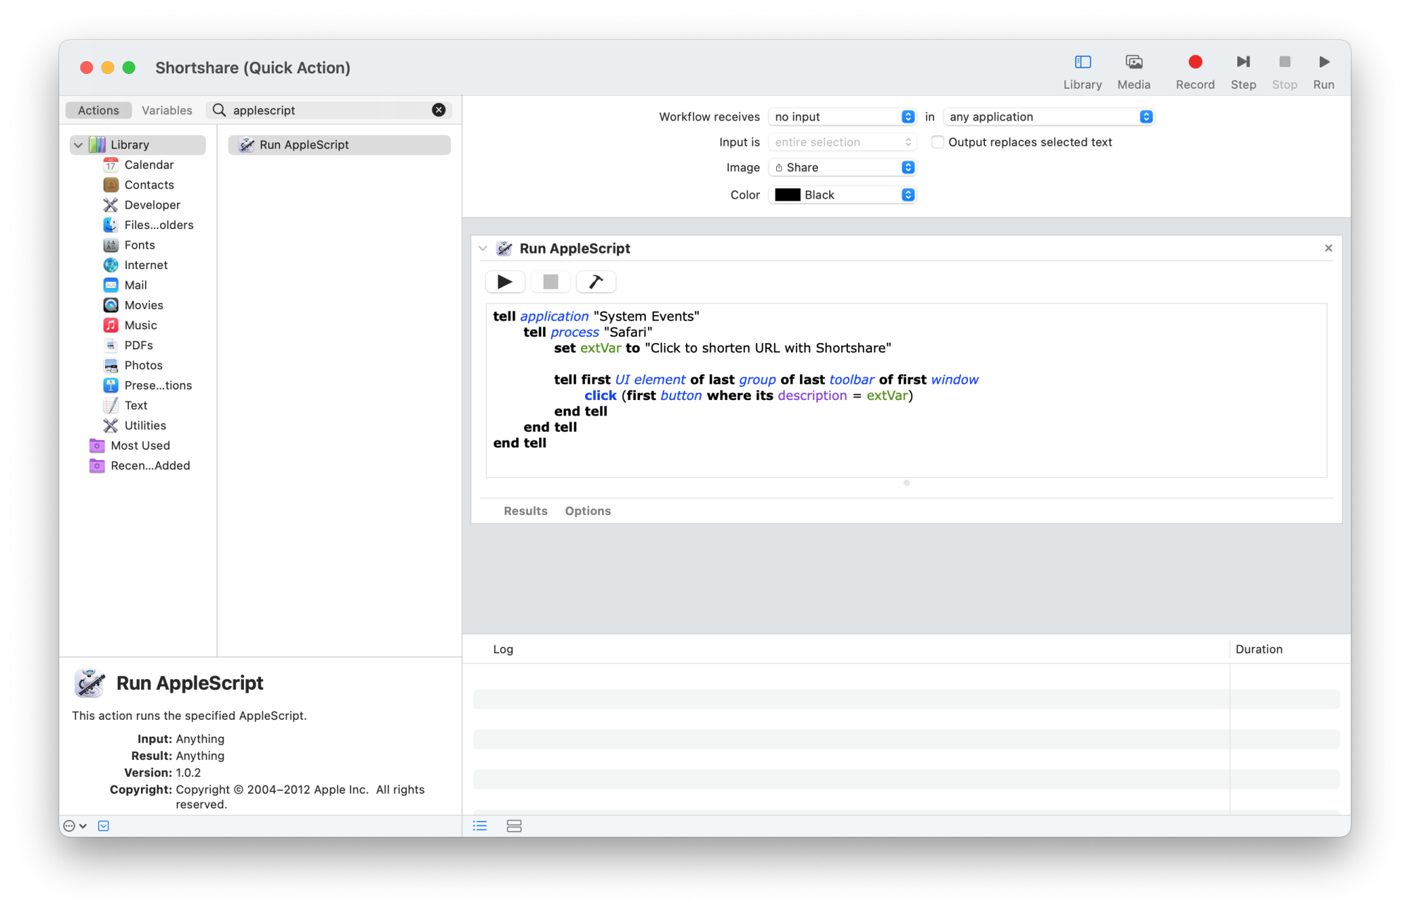This screenshot has height=915, width=1410.
Task: Switch to split log view
Action: click(x=514, y=826)
